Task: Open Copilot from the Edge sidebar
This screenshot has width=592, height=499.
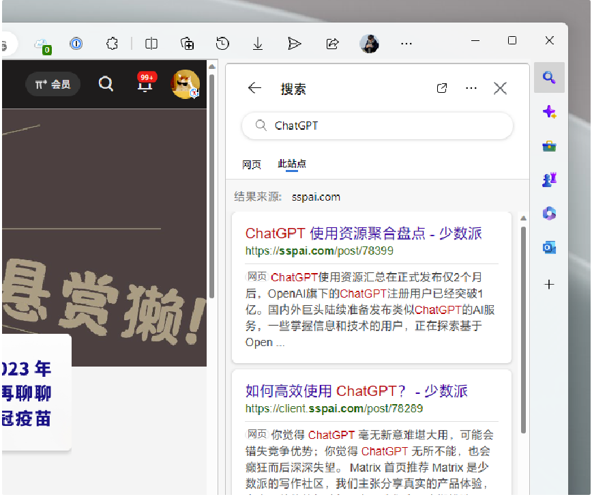Action: 549,112
